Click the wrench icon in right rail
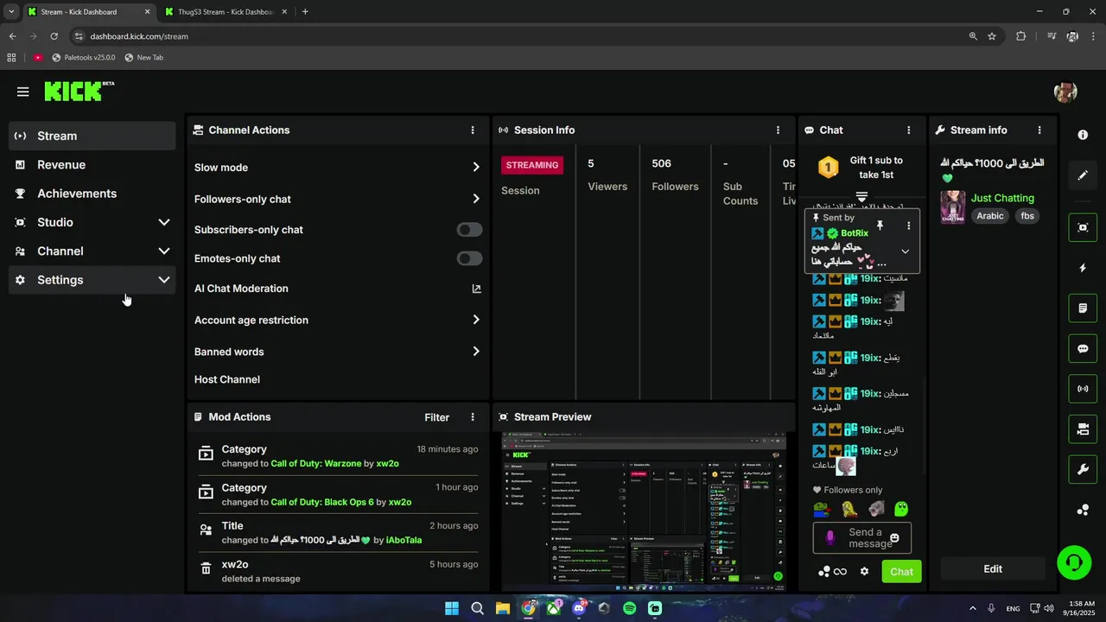Screen dimensions: 1106x622 [x=1083, y=469]
